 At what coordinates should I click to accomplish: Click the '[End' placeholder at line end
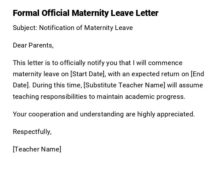coord(197,74)
